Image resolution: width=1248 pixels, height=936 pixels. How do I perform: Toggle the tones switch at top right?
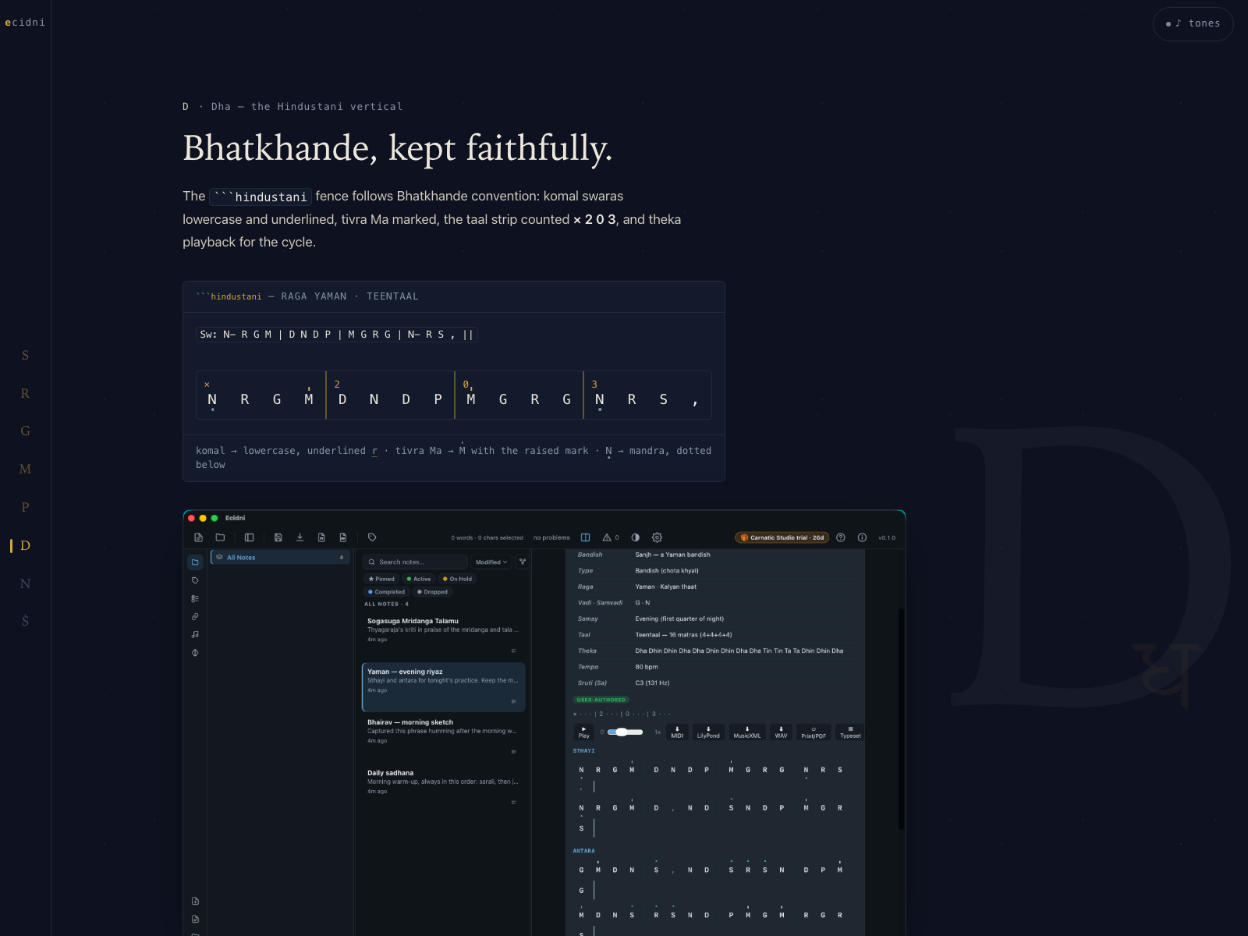click(1193, 23)
